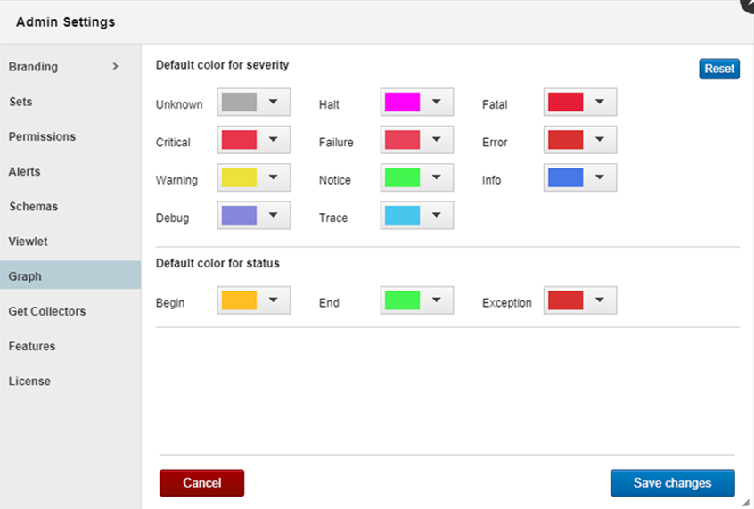754x509 pixels.
Task: Select the highlighted Graph sidebar item
Action: tap(70, 275)
